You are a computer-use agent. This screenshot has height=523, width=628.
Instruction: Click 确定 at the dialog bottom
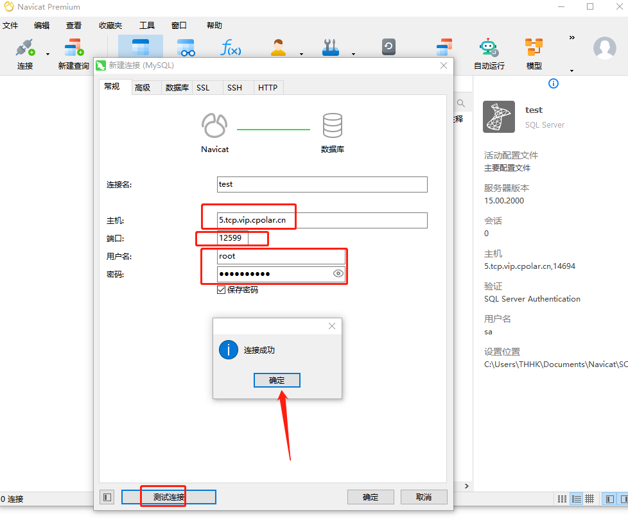click(x=371, y=497)
